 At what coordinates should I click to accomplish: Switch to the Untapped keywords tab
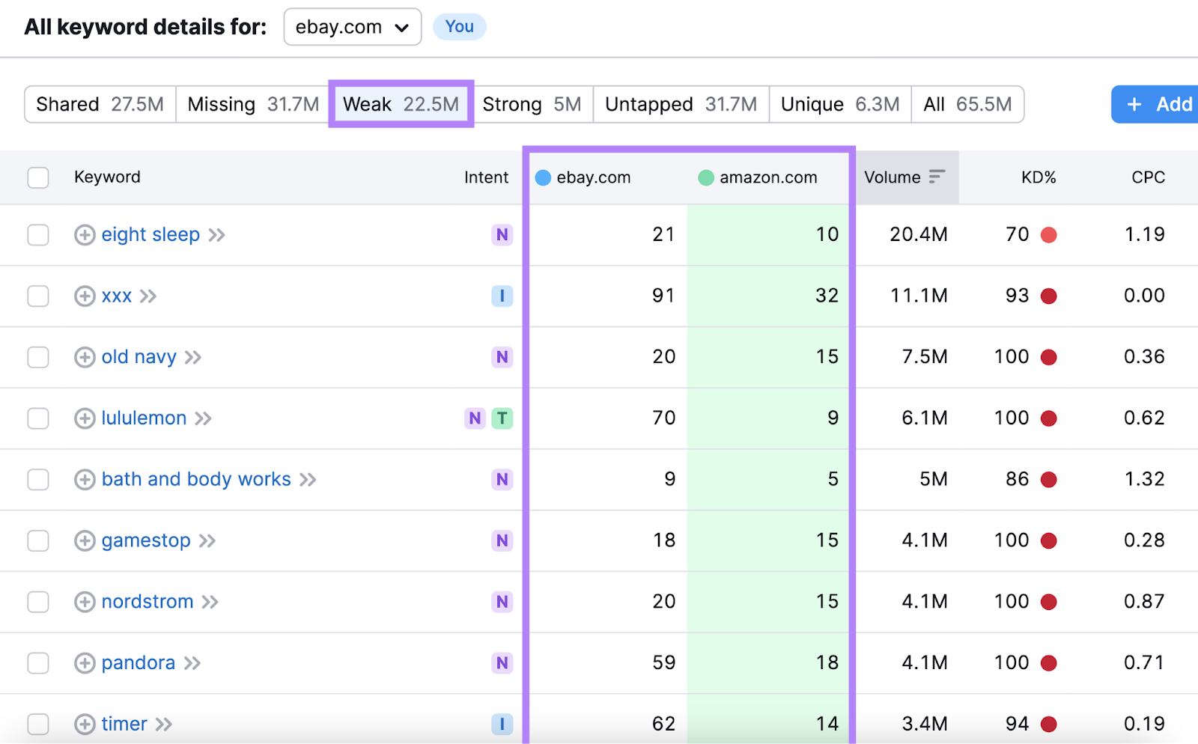point(680,104)
